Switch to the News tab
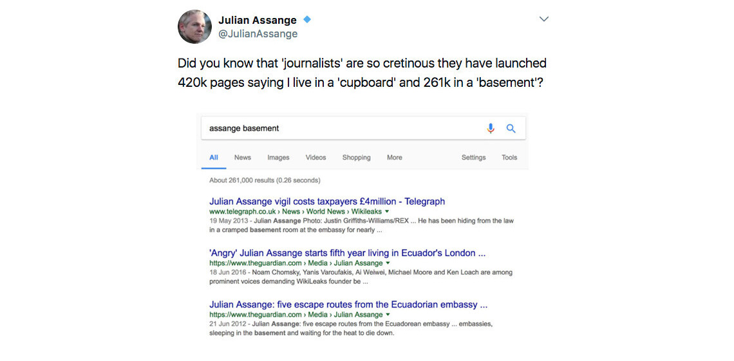 pyautogui.click(x=243, y=158)
